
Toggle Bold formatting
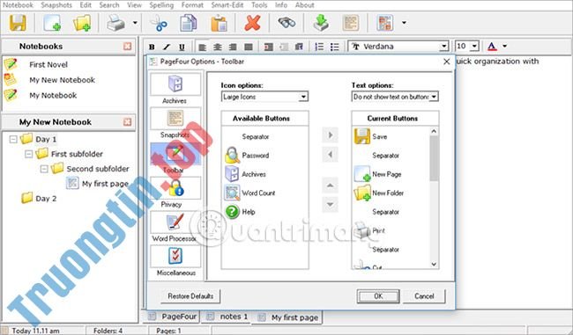tap(152, 47)
